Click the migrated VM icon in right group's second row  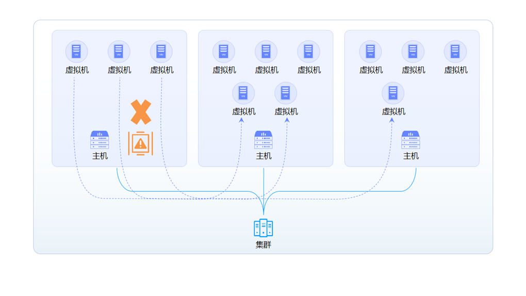tap(393, 93)
